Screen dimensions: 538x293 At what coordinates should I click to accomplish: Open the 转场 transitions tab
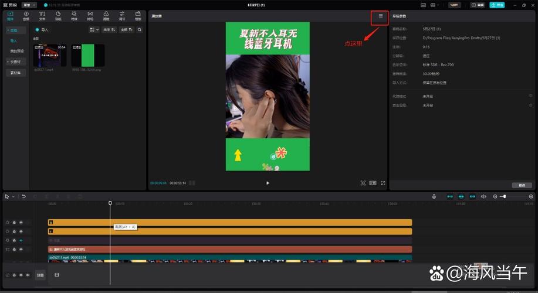pos(90,16)
